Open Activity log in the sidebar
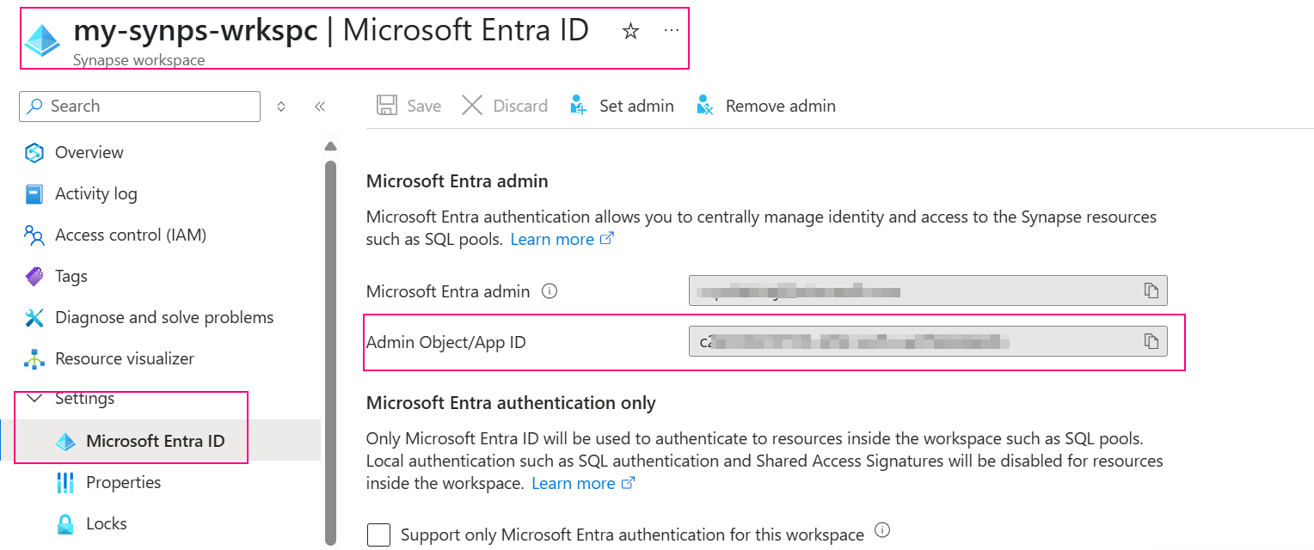Viewport: 1314px width, 550px height. click(x=95, y=193)
